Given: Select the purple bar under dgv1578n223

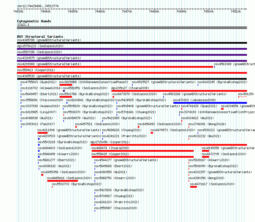Looking at the screenshot, I should [132, 49].
